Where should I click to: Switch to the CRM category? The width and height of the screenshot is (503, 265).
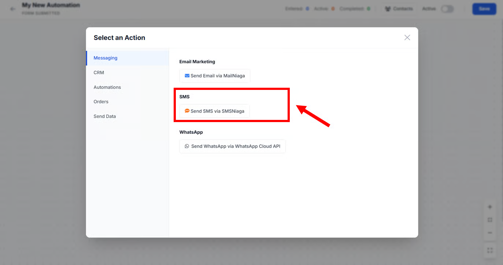point(99,72)
